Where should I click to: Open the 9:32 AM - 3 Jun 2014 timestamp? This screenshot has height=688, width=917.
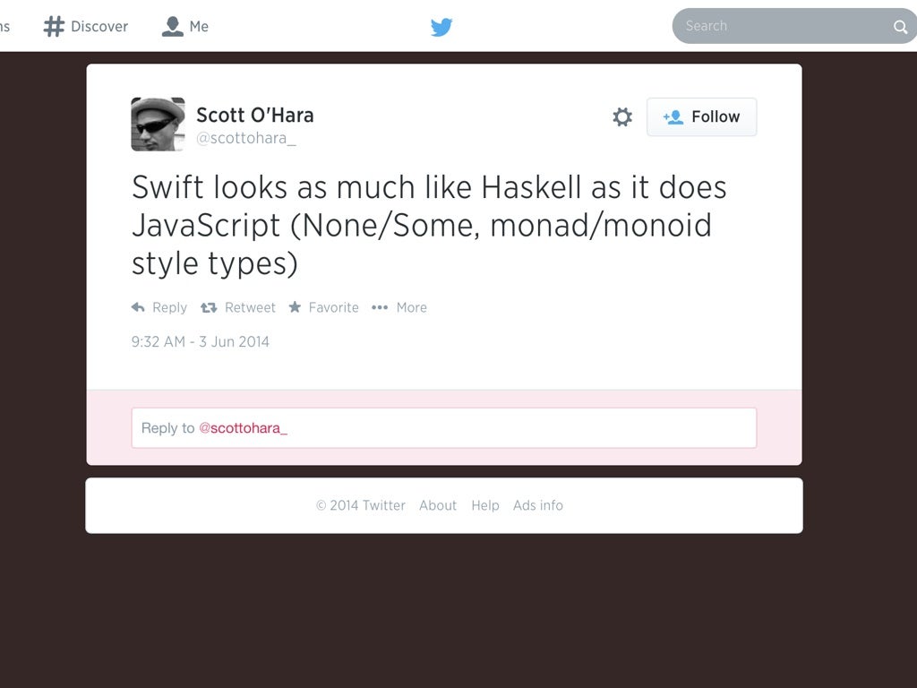(200, 341)
